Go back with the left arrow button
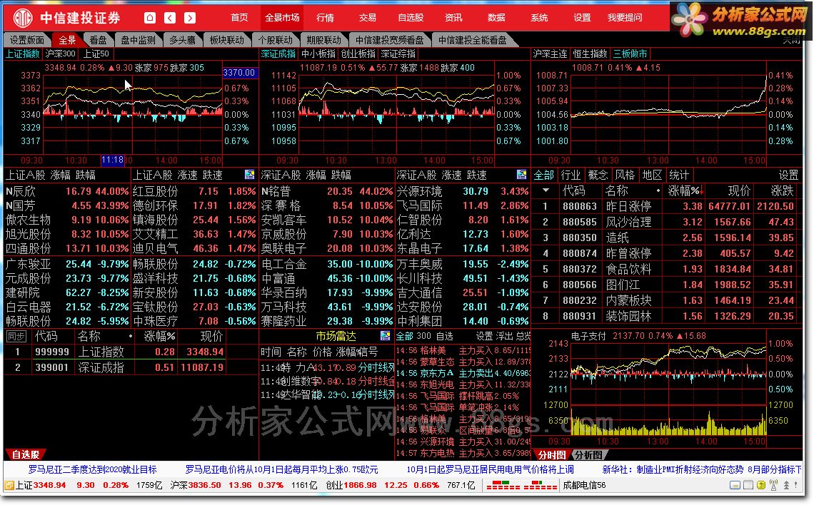The image size is (814, 505). [170, 18]
